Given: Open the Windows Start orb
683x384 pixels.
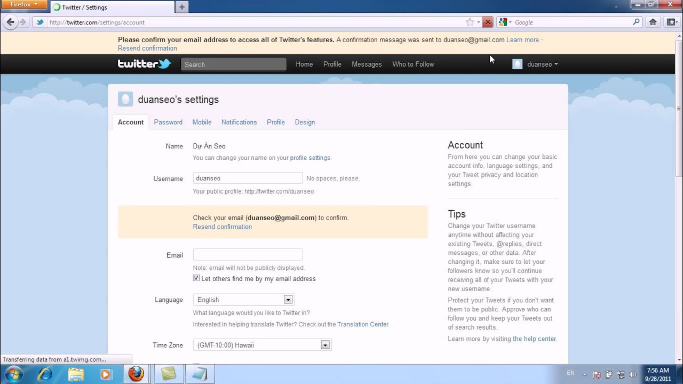Looking at the screenshot, I should 13,374.
